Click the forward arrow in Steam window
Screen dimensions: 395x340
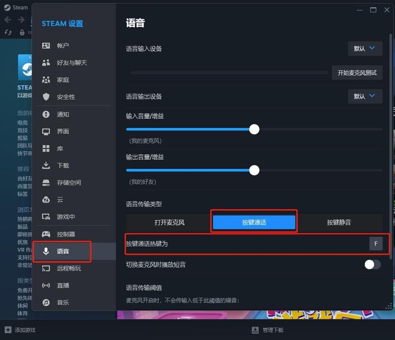[x=21, y=20]
